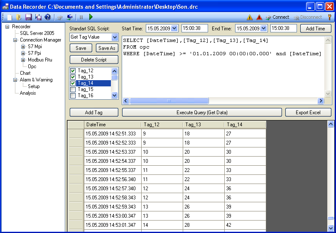Click the cell 15.05.2009 14:52:53.337
The width and height of the screenshot is (336, 233).
(x=113, y=152)
